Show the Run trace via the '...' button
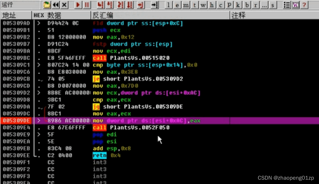The image size is (319, 184). pyautogui.click(x=264, y=5)
